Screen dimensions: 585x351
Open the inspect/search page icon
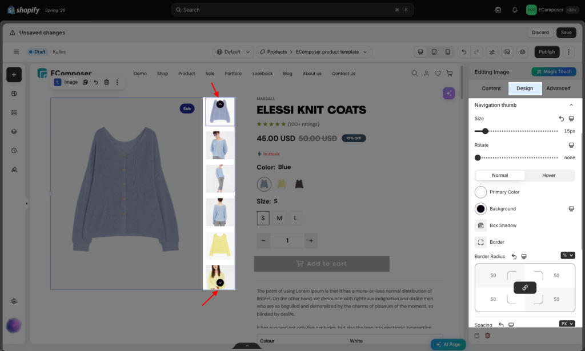tap(507, 52)
